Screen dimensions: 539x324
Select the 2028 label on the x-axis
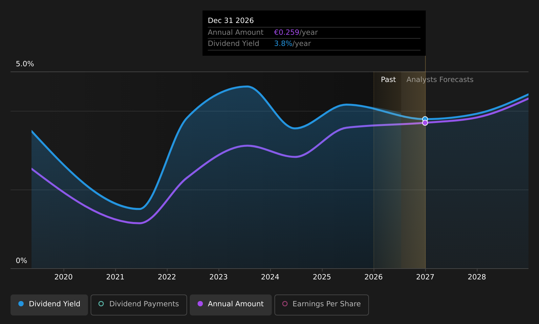(477, 277)
